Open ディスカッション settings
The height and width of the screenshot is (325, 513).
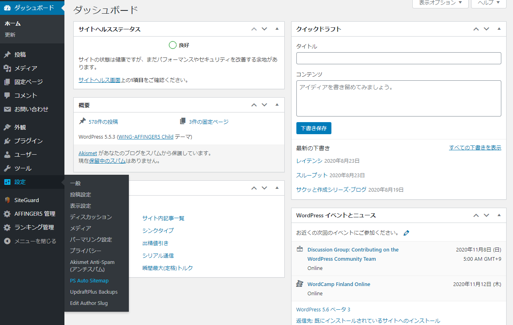click(x=91, y=217)
